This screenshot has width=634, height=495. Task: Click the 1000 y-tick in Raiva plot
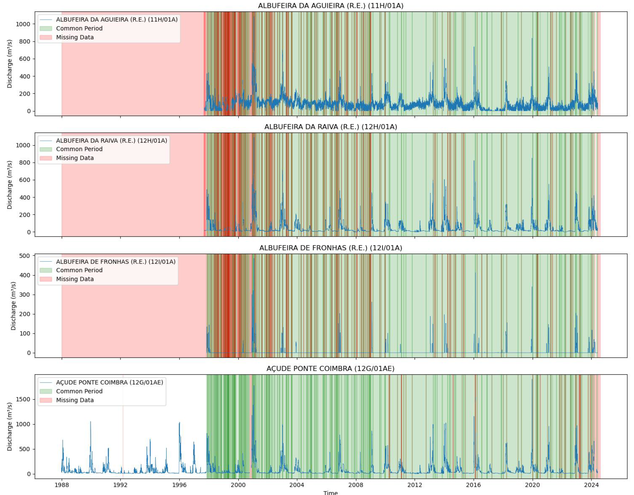(x=23, y=145)
